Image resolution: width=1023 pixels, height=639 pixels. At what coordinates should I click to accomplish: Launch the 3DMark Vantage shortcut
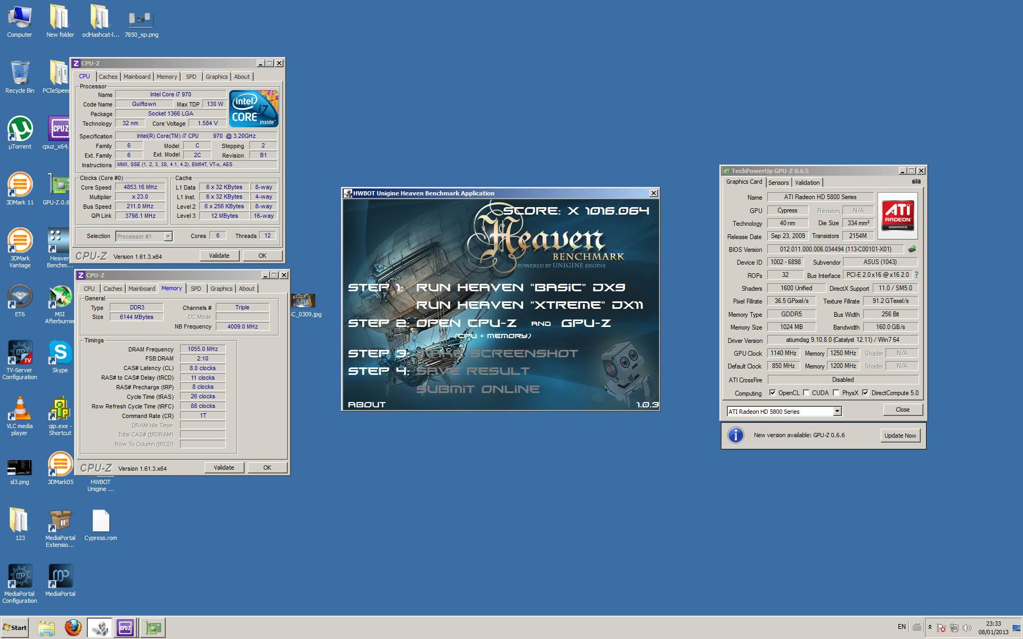19,248
